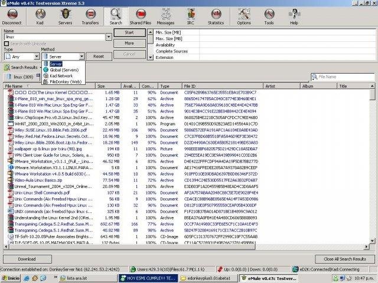
Task: Click the More button
Action: click(x=129, y=43)
